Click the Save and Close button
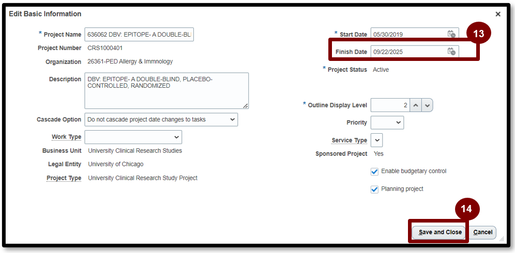Viewport: 515px width, 253px height. (x=439, y=232)
